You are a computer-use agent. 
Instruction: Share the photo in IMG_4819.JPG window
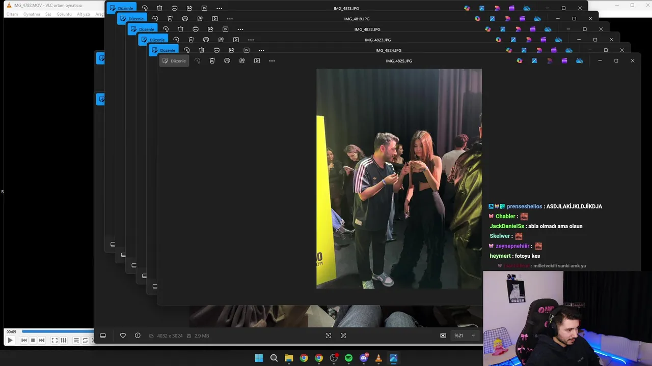[x=200, y=19]
